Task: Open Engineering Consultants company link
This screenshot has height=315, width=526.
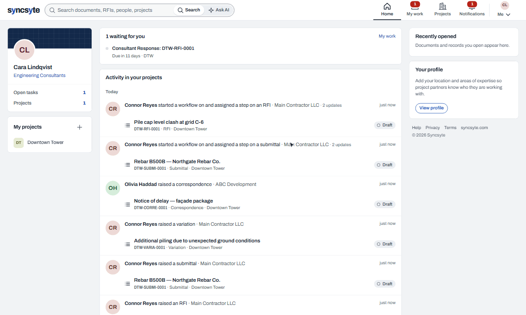Action: [x=39, y=75]
